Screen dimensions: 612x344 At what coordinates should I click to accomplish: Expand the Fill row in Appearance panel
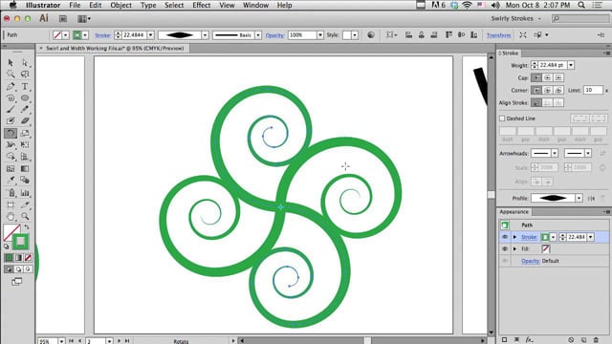click(514, 248)
